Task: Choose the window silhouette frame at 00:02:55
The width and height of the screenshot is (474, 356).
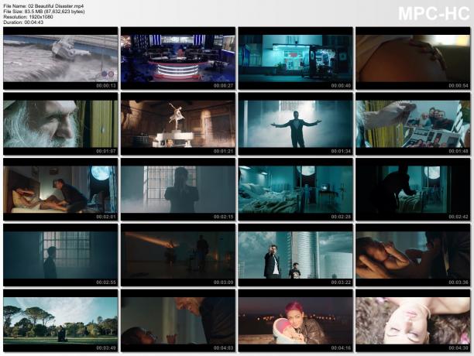Action: click(x=60, y=255)
